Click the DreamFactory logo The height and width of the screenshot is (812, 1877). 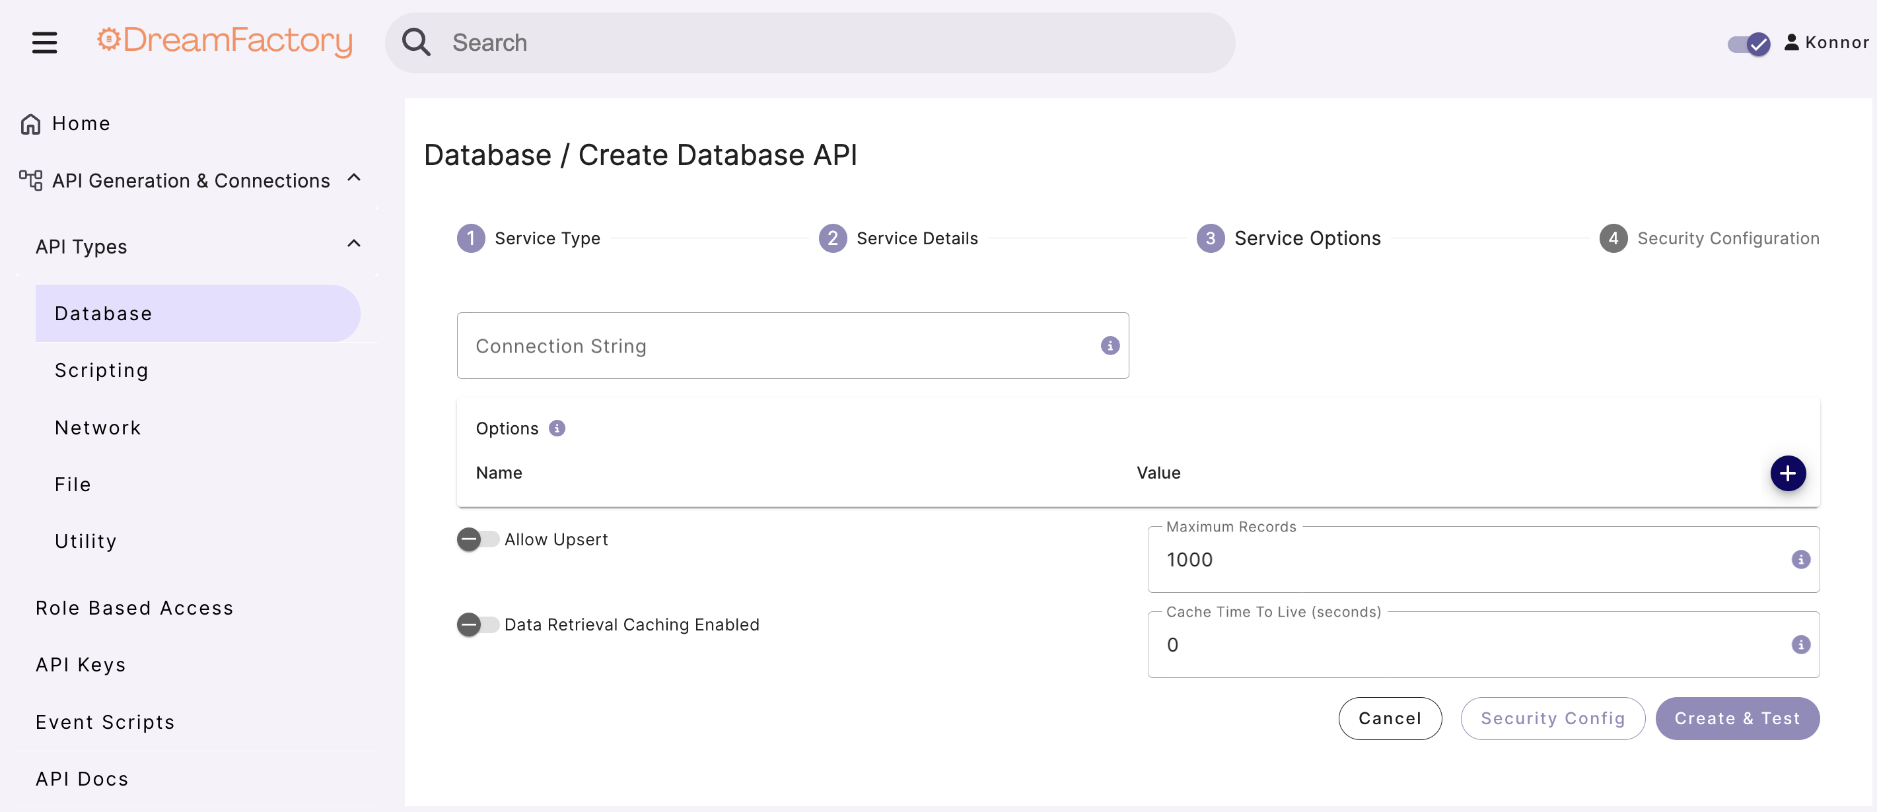click(225, 41)
